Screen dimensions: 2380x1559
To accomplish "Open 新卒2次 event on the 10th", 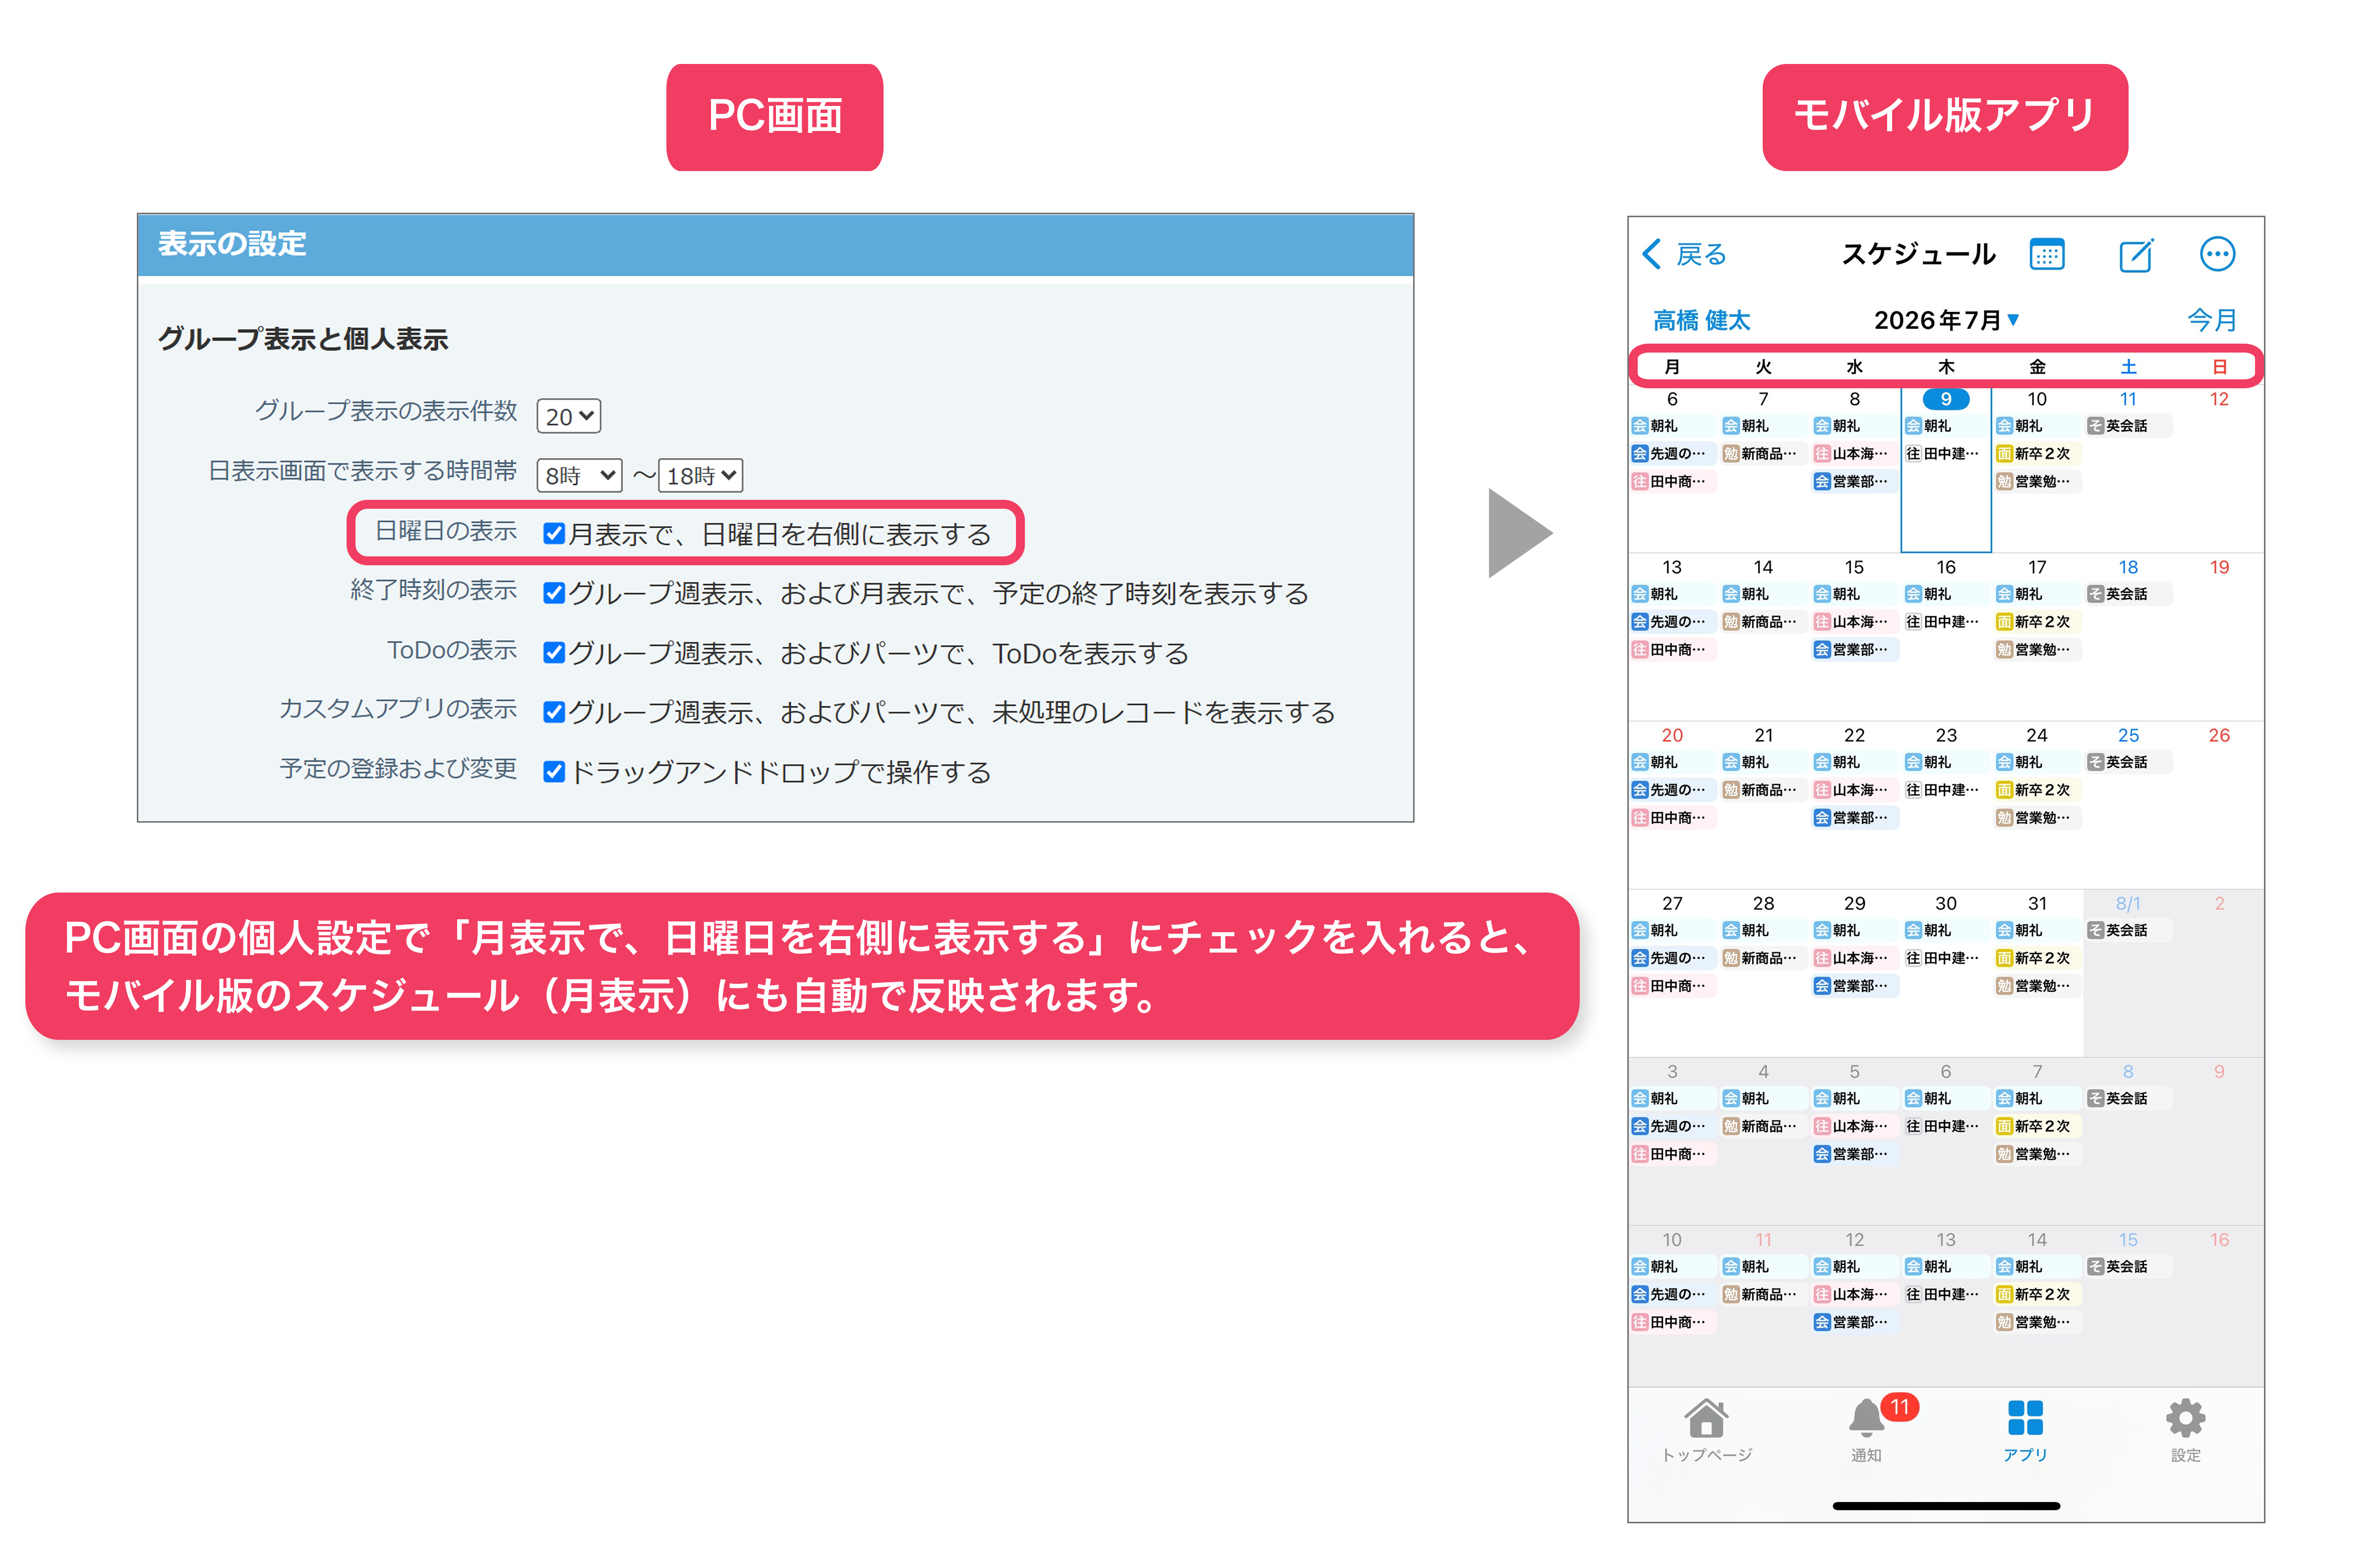I will click(2037, 454).
